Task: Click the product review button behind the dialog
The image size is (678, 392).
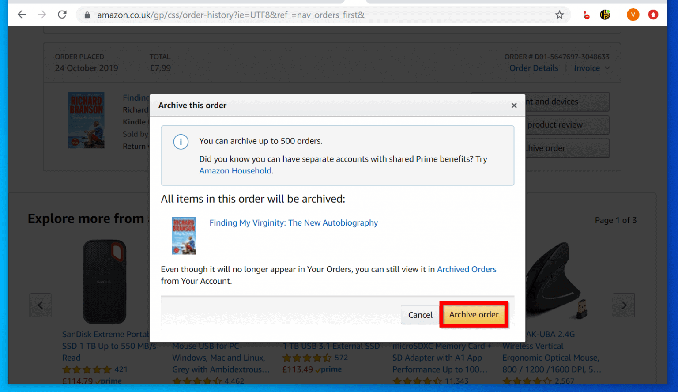Action: coord(567,125)
